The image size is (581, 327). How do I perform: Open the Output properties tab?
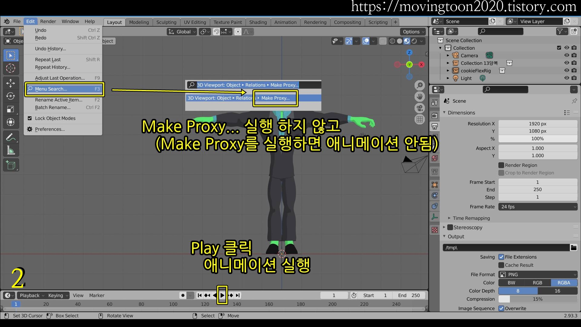click(435, 126)
